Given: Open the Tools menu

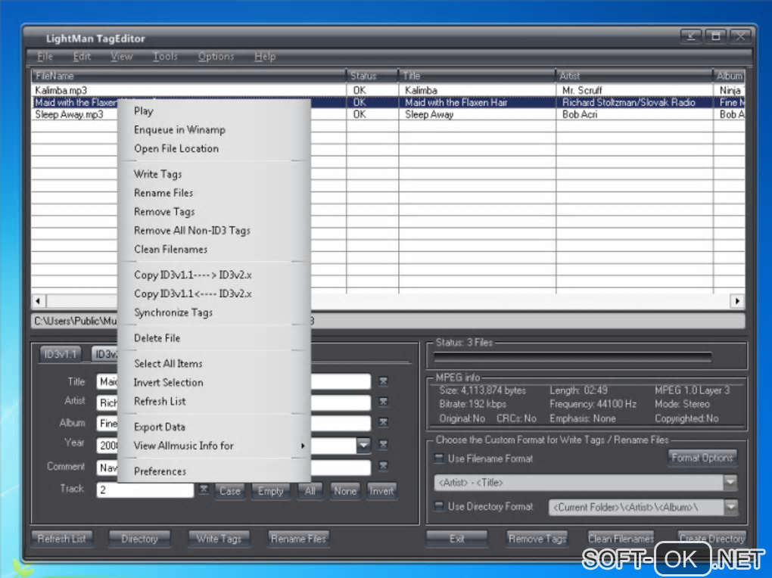Looking at the screenshot, I should coord(165,56).
